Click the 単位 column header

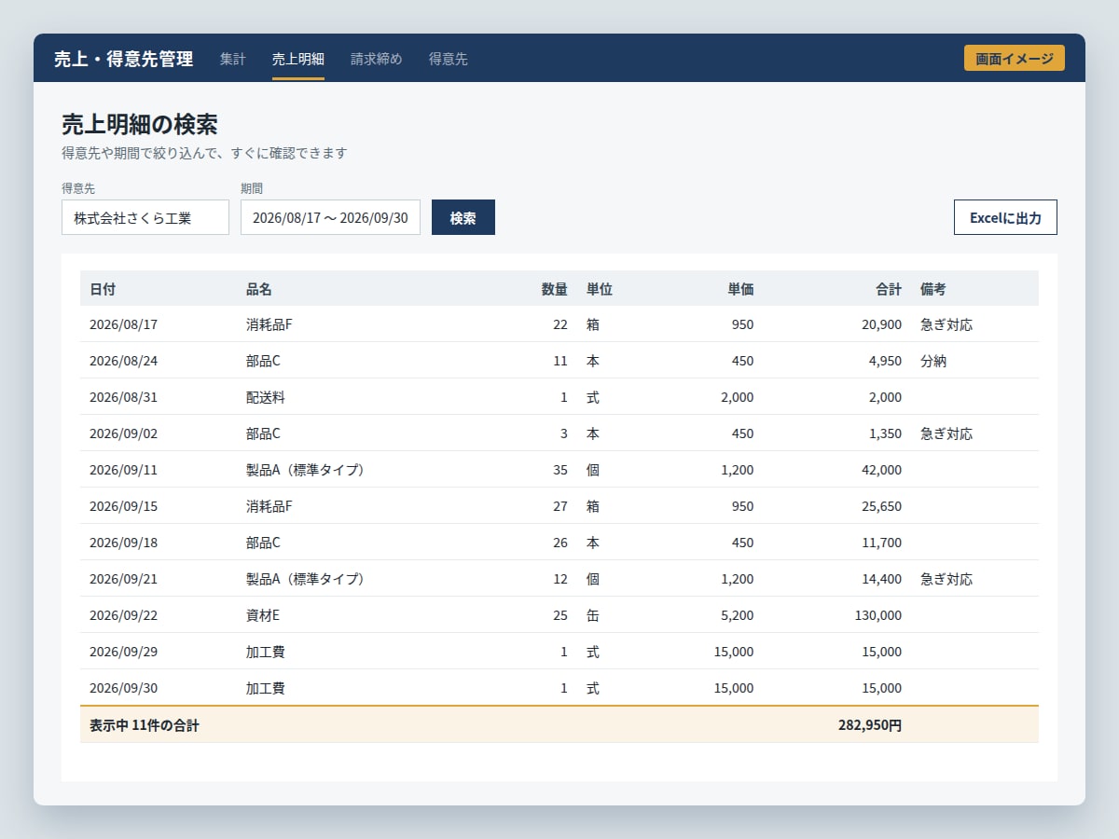[x=600, y=289]
